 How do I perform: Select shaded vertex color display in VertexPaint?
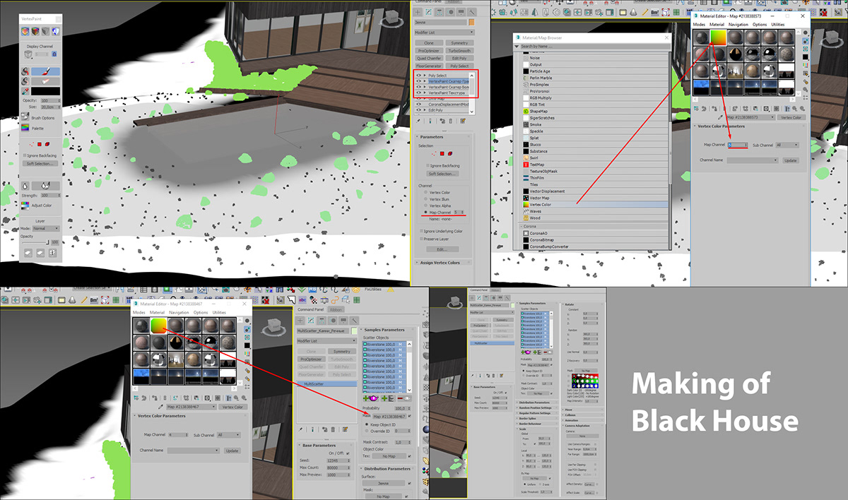[35, 32]
